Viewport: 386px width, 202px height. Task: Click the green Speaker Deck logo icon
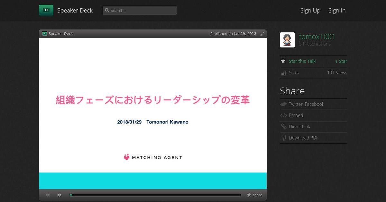tap(46, 10)
